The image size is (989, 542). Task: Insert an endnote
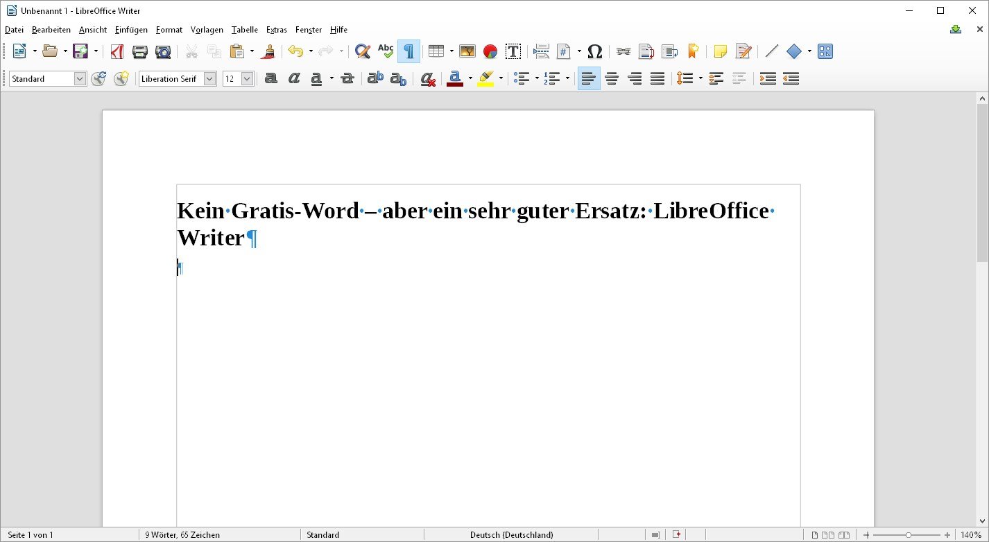(669, 51)
